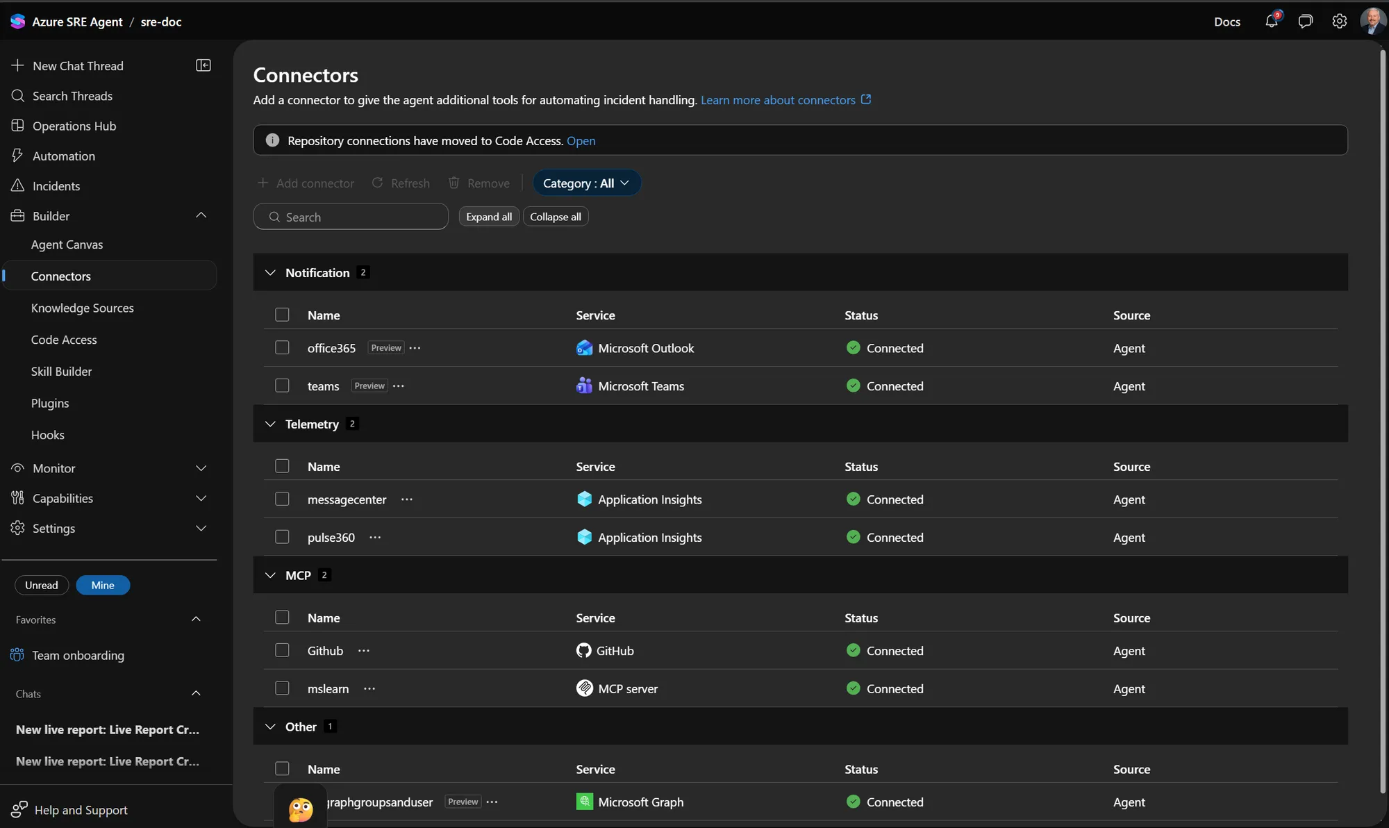The height and width of the screenshot is (828, 1389).
Task: Check the office365 row checkbox
Action: [x=282, y=347]
